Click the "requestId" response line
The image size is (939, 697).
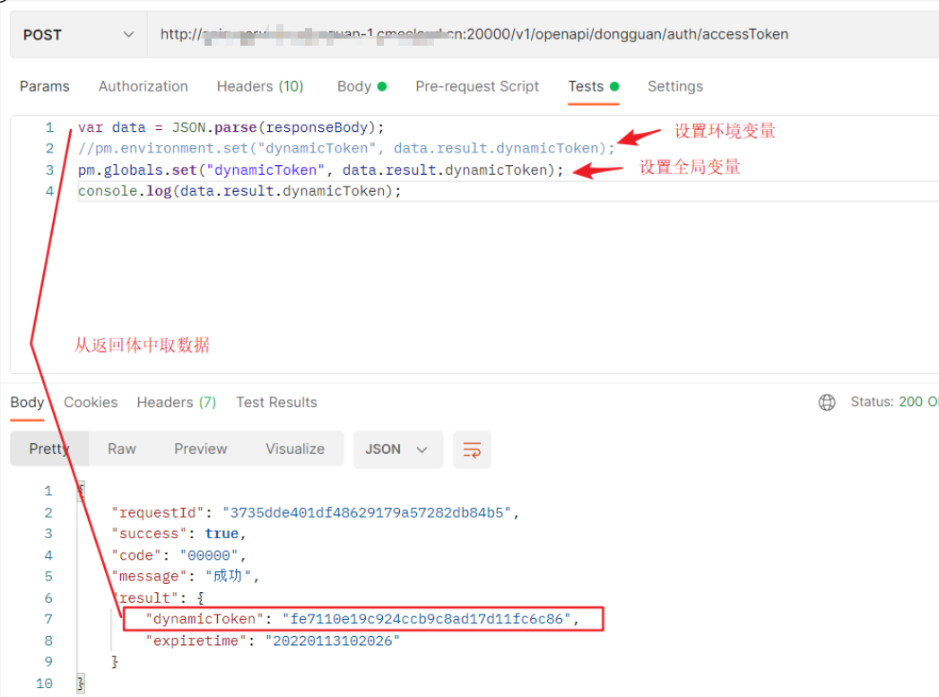pos(315,512)
